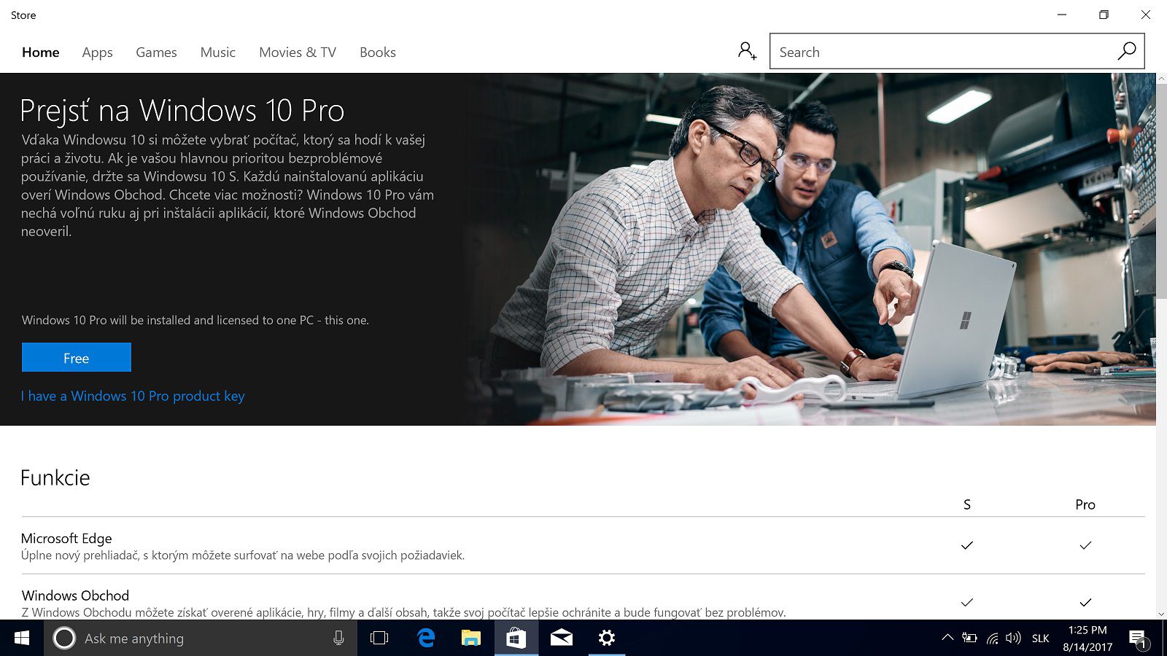
Task: Open the Action Center notifications icon
Action: pos(1138,639)
